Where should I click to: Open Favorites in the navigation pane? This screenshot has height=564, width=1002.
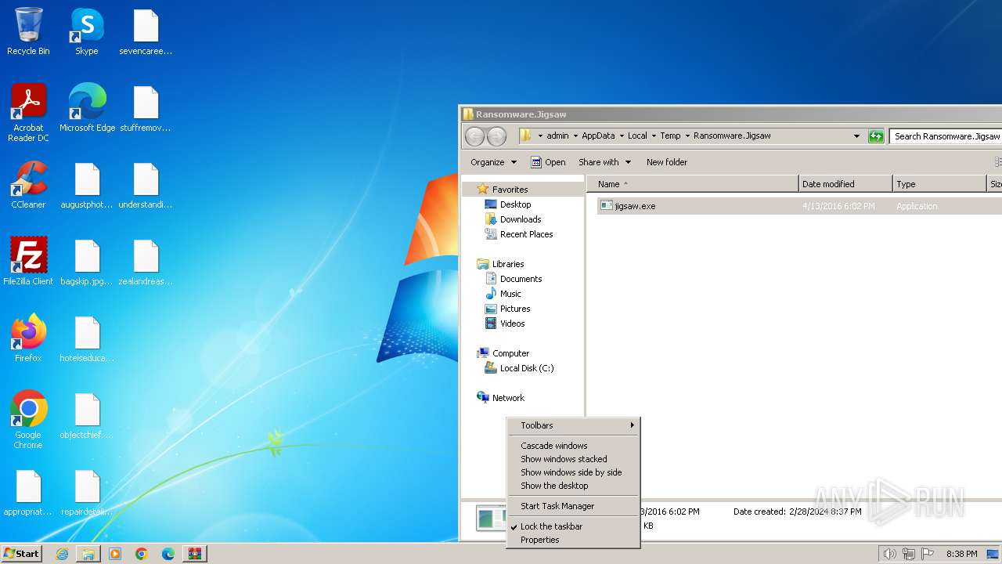510,190
